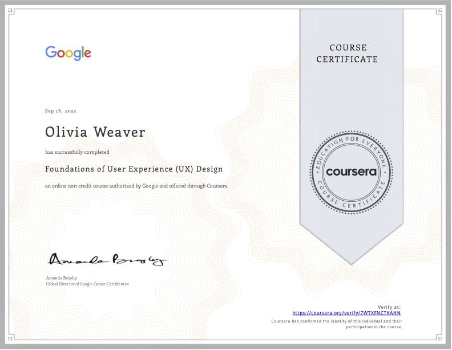This screenshot has height=350, width=452.
Task: Click Amanda Brophy's handwritten signature
Action: 107,260
